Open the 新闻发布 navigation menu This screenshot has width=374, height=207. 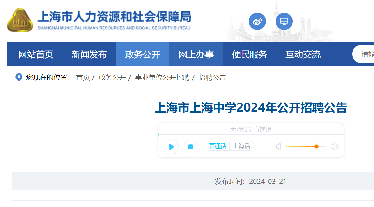tap(89, 55)
